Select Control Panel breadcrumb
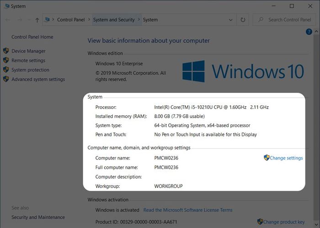Image resolution: width=320 pixels, height=228 pixels. pos(71,20)
